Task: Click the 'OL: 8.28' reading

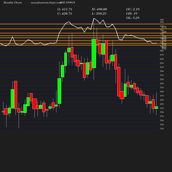Action: click(133, 18)
